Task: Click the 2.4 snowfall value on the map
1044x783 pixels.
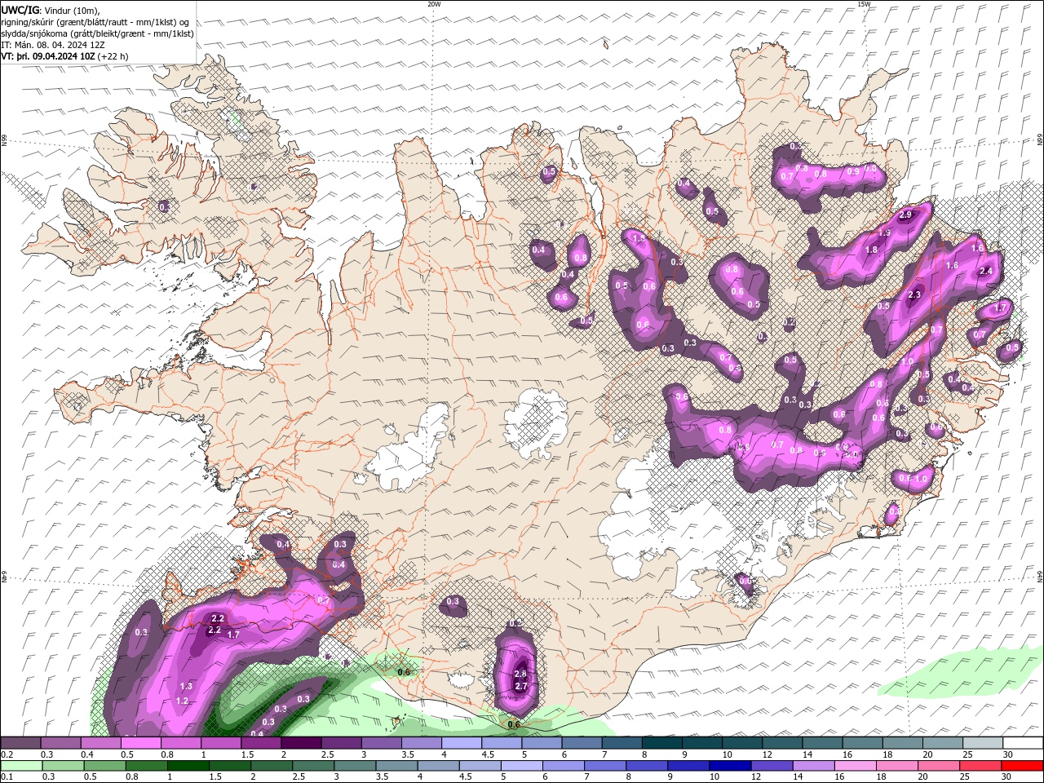Action: point(985,271)
